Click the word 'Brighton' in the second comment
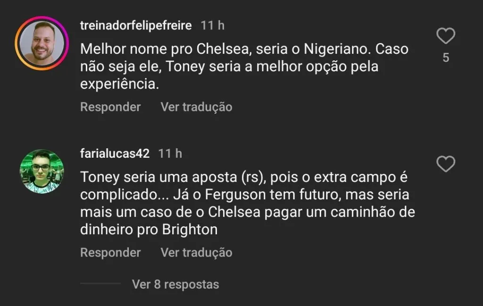483x306 pixels. click(190, 229)
